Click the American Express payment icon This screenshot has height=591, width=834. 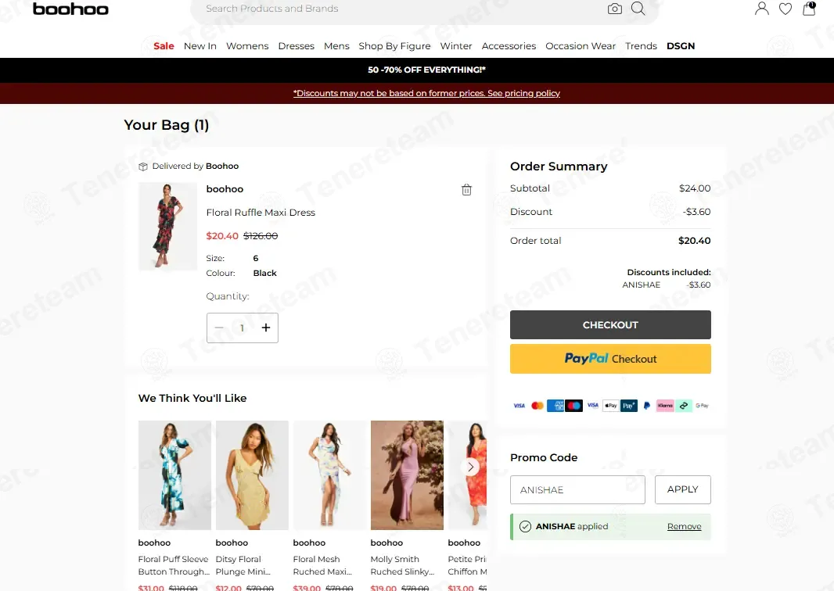pos(555,406)
